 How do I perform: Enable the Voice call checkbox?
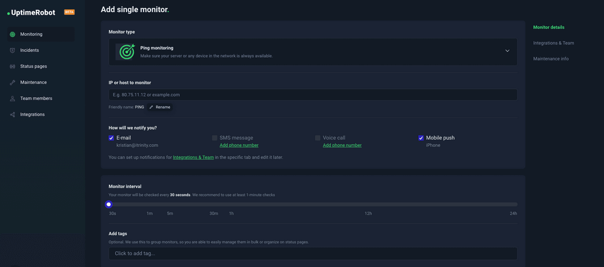pyautogui.click(x=318, y=138)
